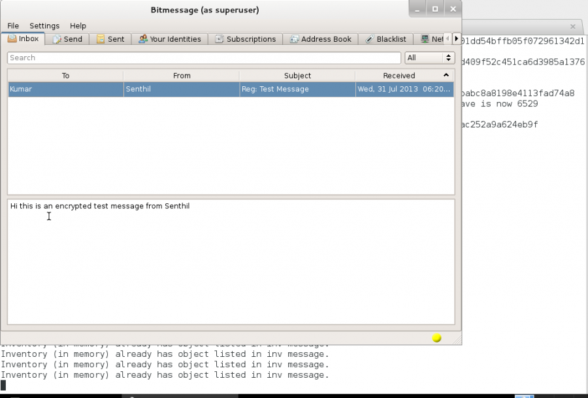Viewport: 588px width, 398px height.
Task: Switch to the Sent tab
Action: click(110, 39)
